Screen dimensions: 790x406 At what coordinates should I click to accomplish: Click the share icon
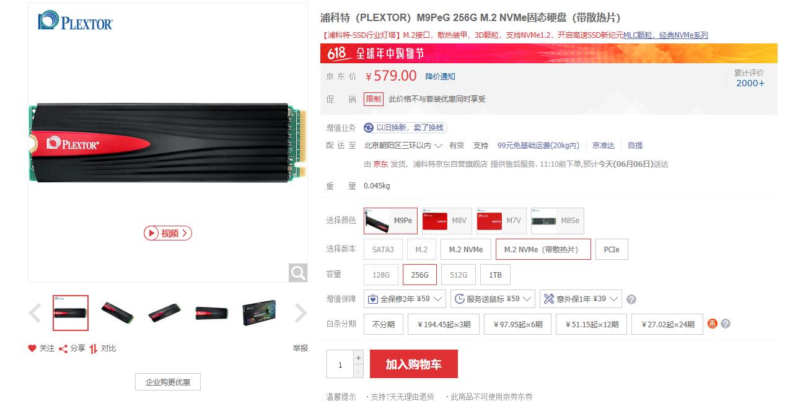click(x=63, y=348)
